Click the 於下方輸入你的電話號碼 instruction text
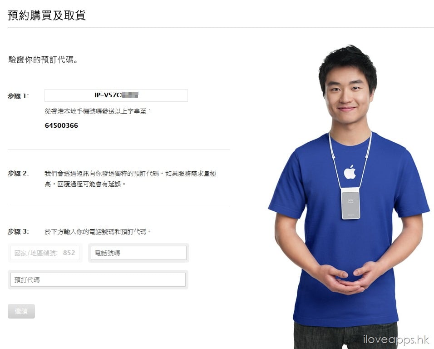 pyautogui.click(x=98, y=232)
